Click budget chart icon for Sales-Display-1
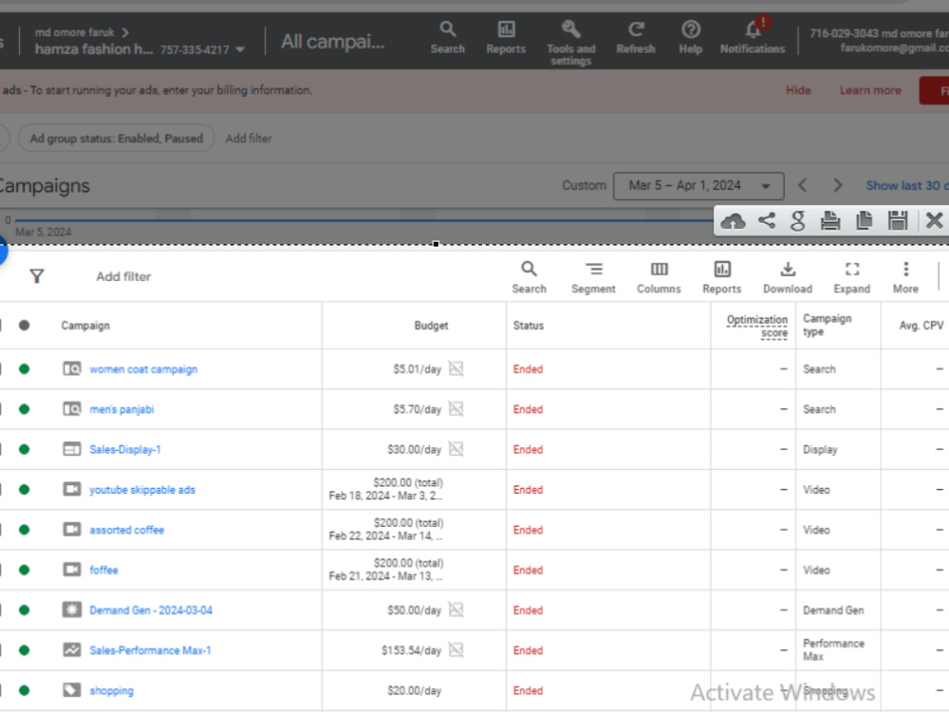The height and width of the screenshot is (712, 949). pyautogui.click(x=456, y=449)
